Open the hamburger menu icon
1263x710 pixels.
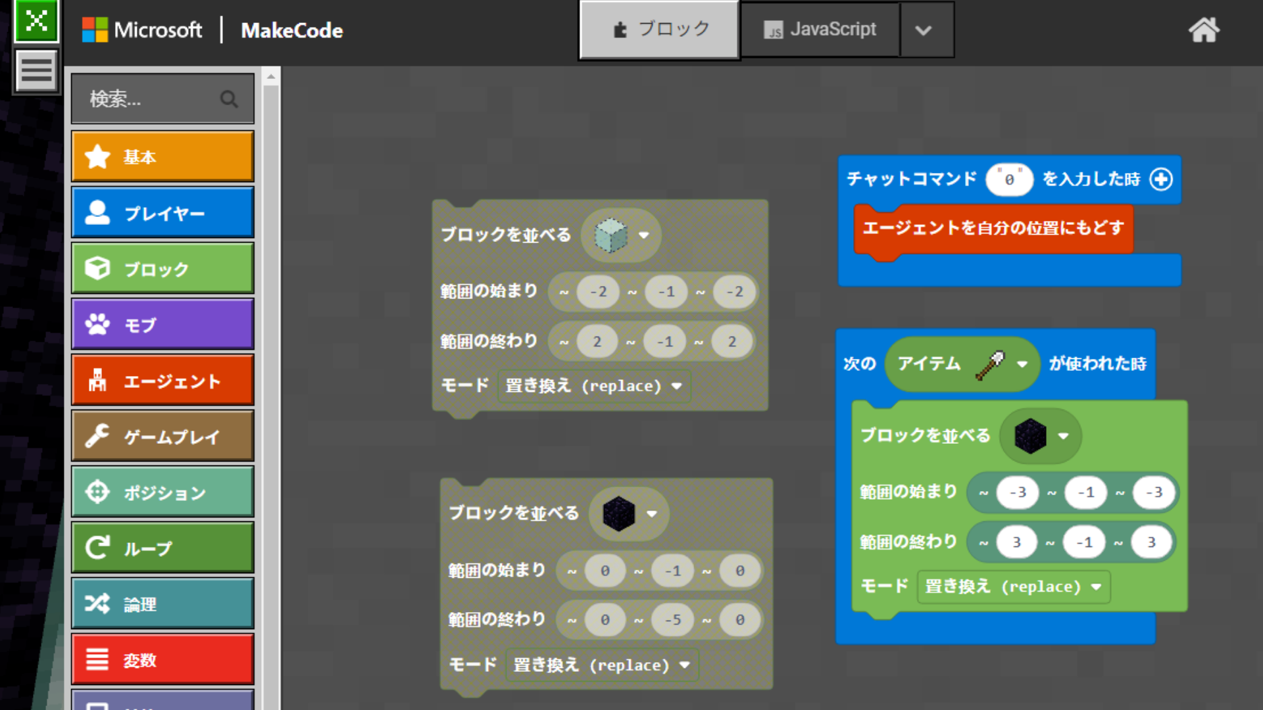coord(36,70)
